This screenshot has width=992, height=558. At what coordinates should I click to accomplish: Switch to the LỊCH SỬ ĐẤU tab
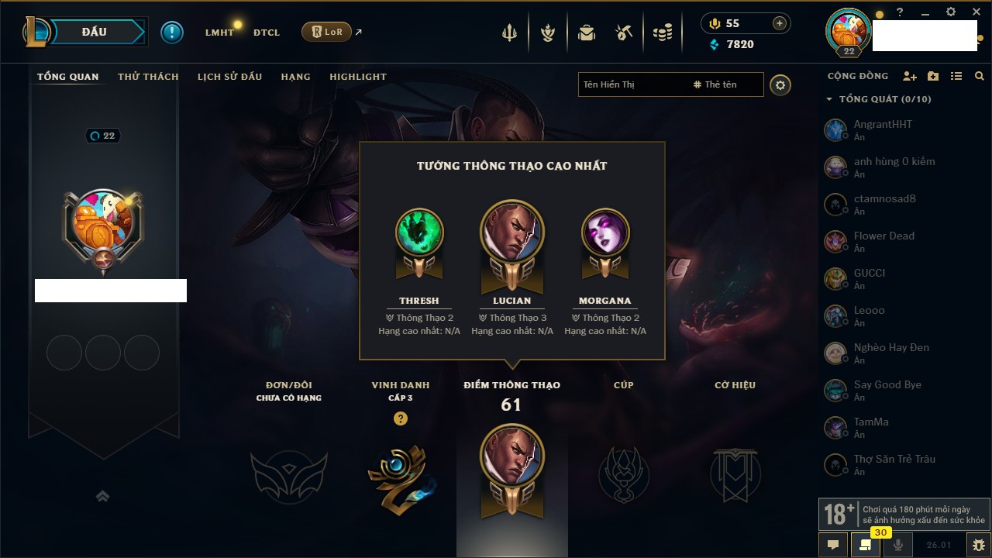pyautogui.click(x=229, y=77)
